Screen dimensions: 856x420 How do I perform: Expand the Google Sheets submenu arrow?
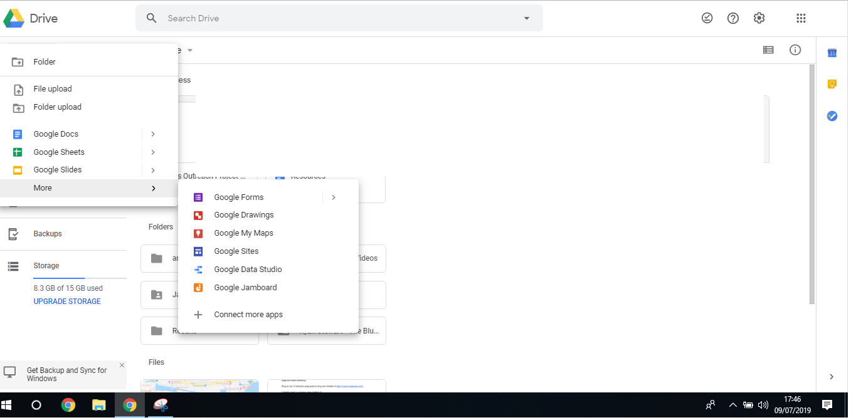[153, 152]
